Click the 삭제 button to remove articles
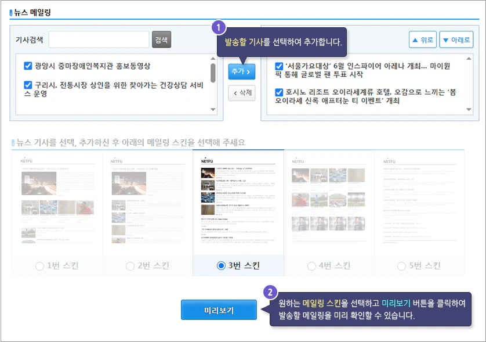Image resolution: width=486 pixels, height=342 pixels. click(241, 93)
